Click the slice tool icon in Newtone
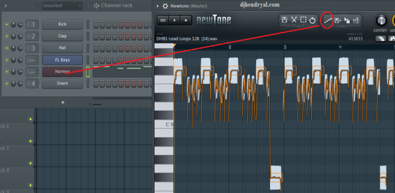Image resolution: width=395 pixels, height=193 pixels. (356, 21)
